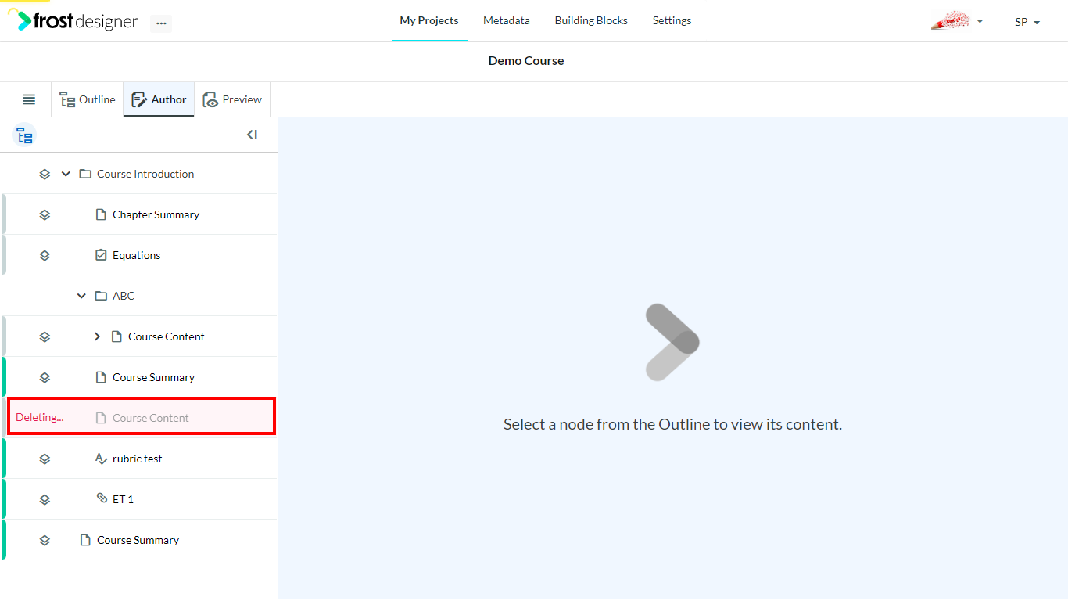Image resolution: width=1068 pixels, height=601 pixels.
Task: Select the rubric test node
Action: [138, 459]
